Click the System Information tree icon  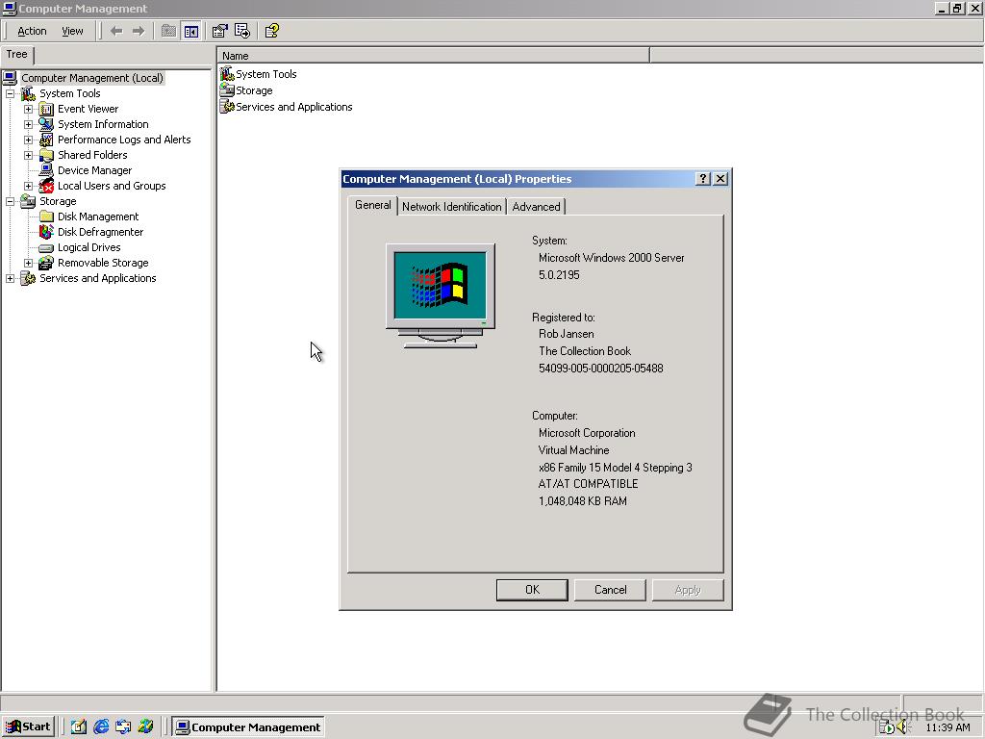point(46,124)
